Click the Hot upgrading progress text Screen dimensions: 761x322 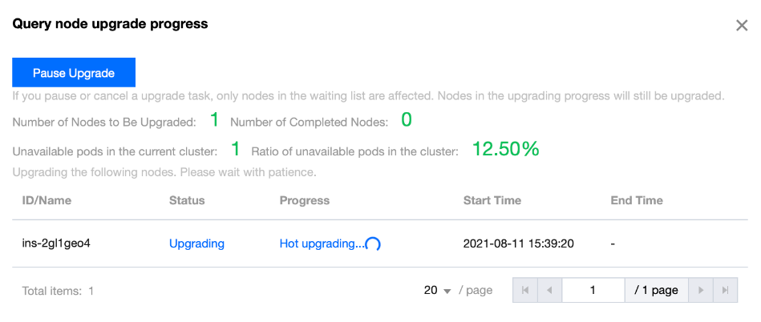321,244
